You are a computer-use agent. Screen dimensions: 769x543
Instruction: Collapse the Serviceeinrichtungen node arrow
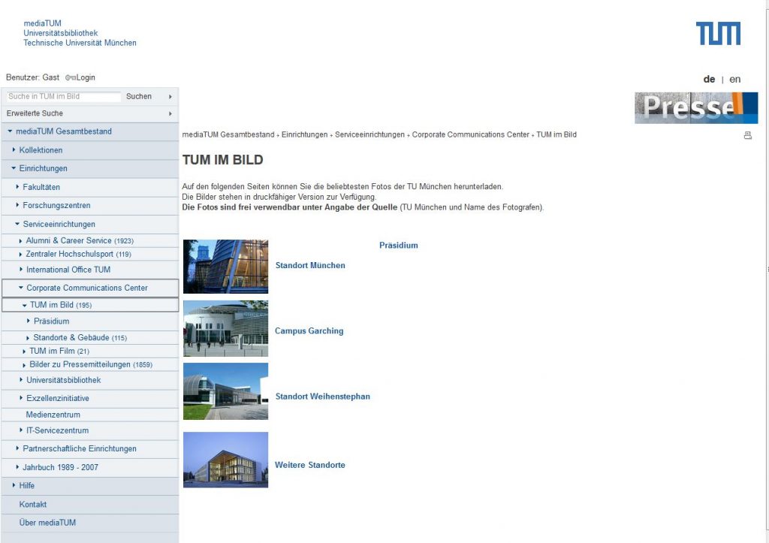click(x=17, y=224)
